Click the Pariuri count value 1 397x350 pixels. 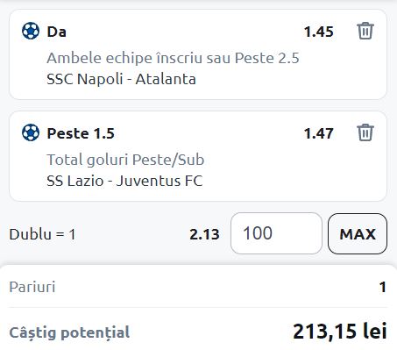[383, 287]
